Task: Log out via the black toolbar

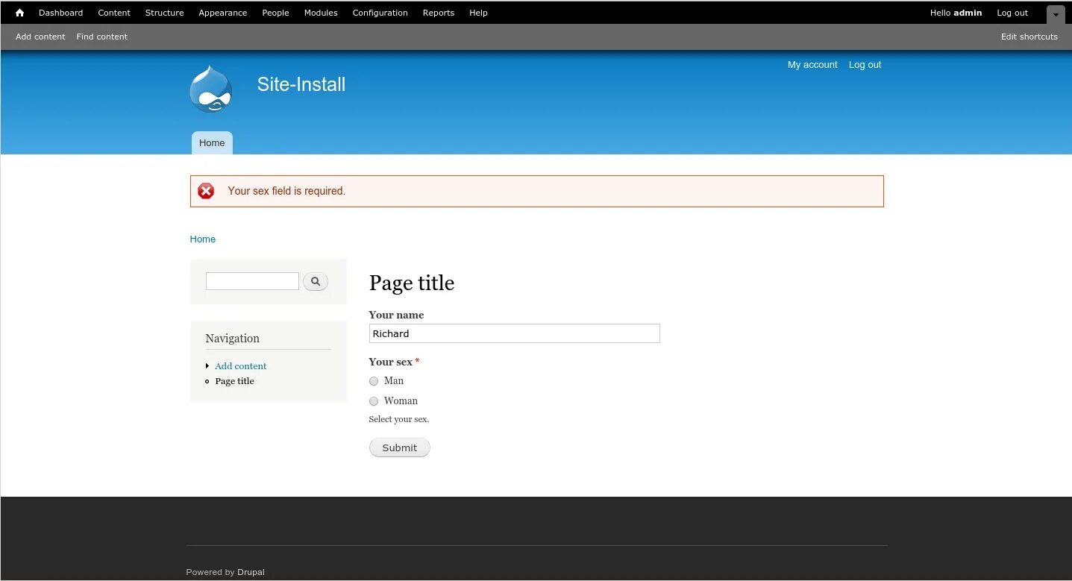Action: point(1012,13)
